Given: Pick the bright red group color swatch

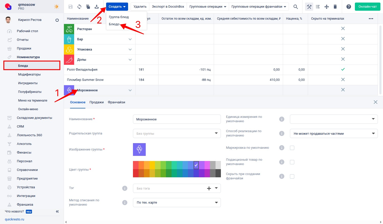Looking at the screenshot, I should (136, 165).
